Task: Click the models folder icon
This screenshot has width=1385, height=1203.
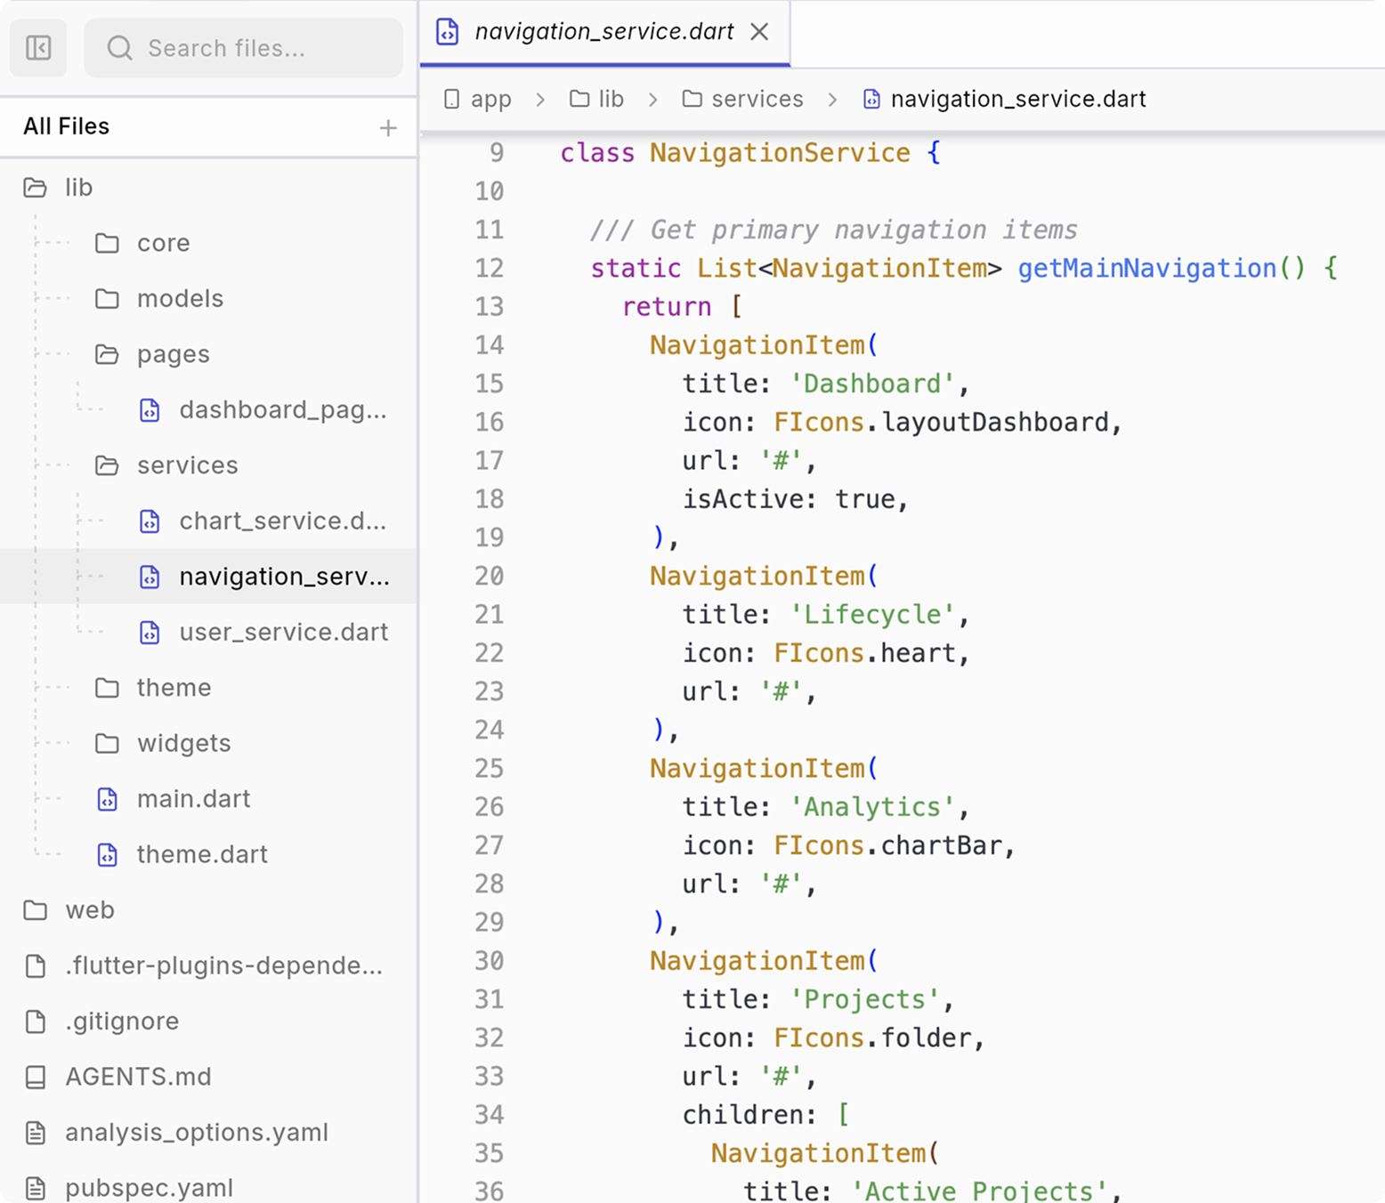Action: (x=107, y=299)
